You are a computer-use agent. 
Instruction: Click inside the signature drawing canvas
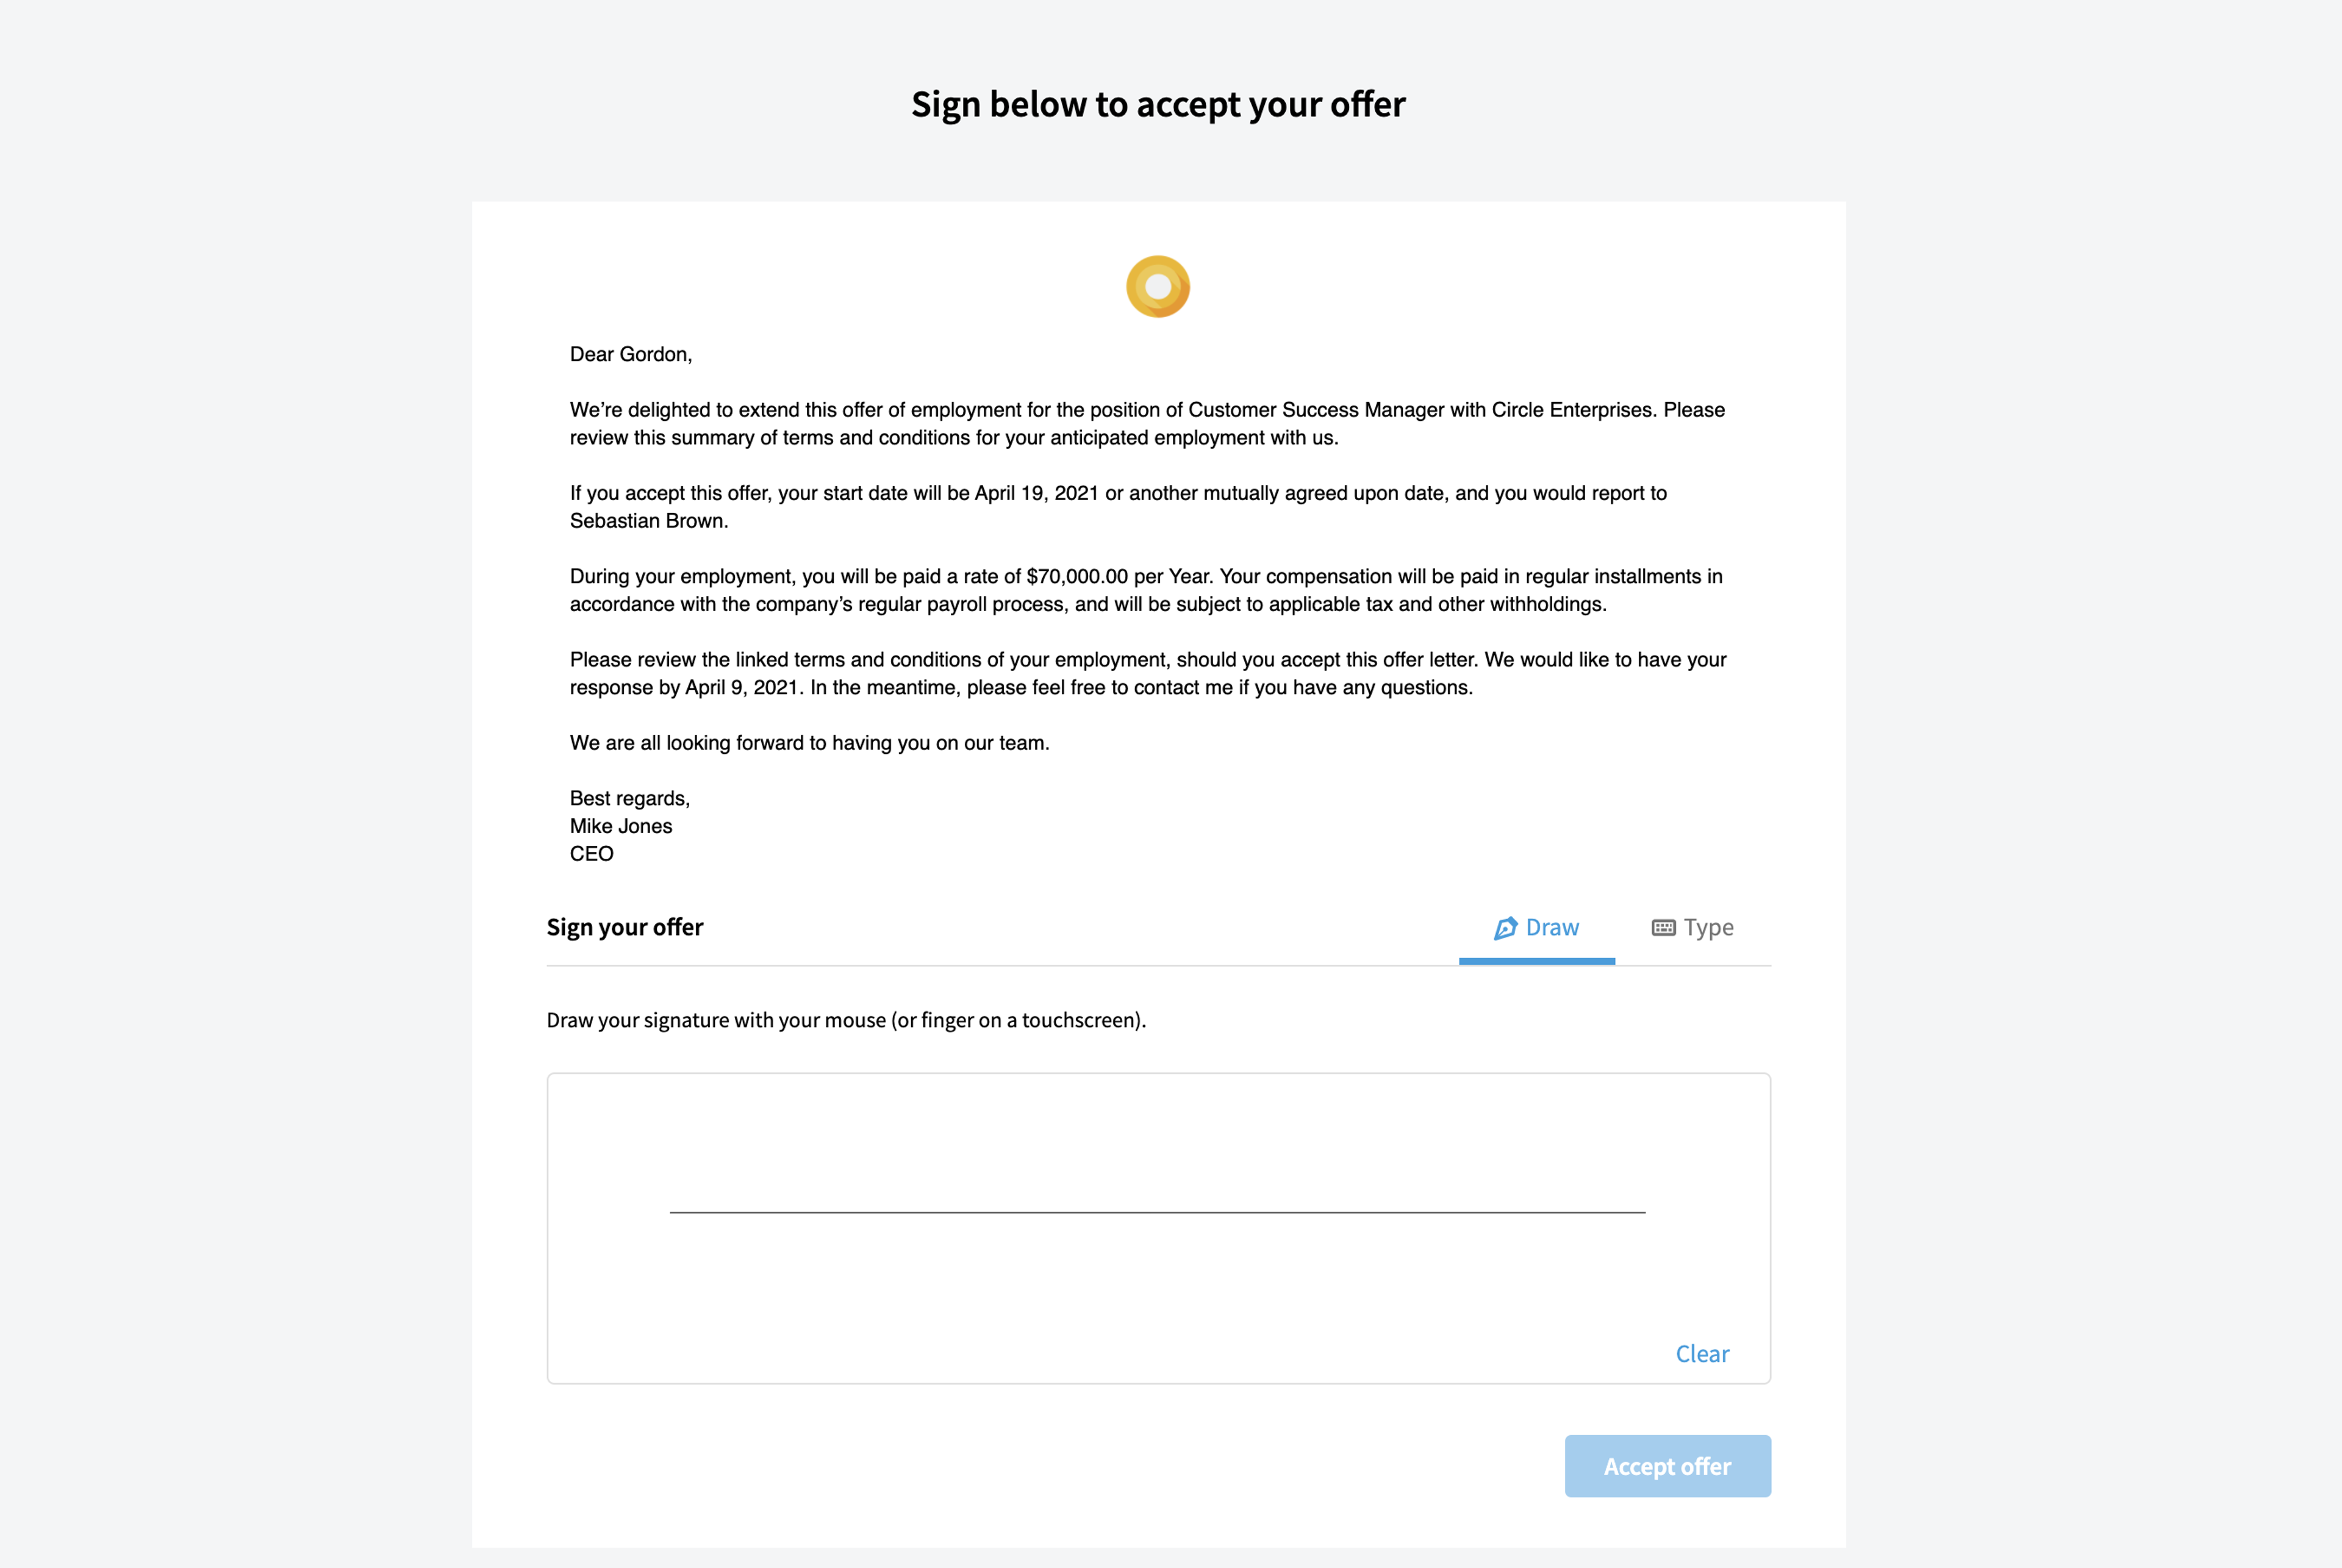click(x=1158, y=1228)
